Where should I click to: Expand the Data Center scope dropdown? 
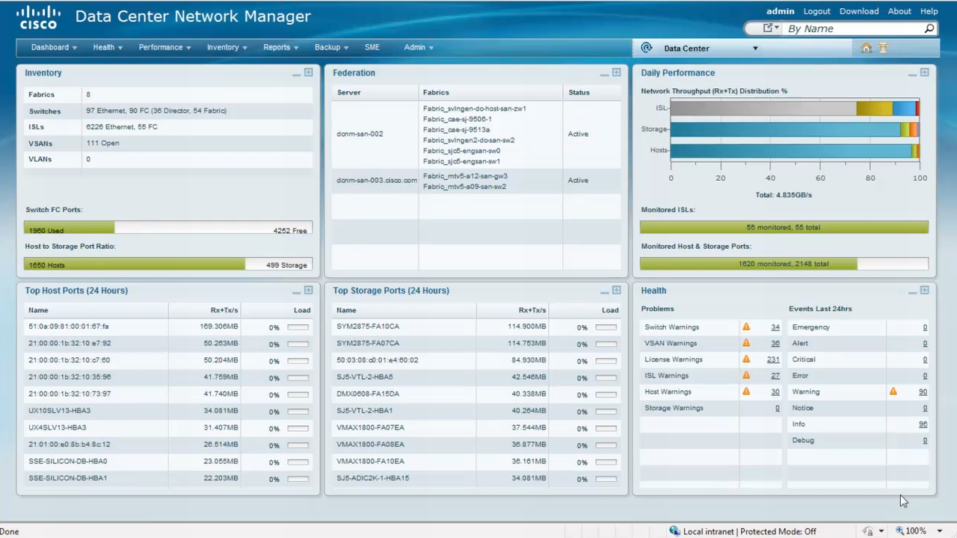click(x=755, y=49)
